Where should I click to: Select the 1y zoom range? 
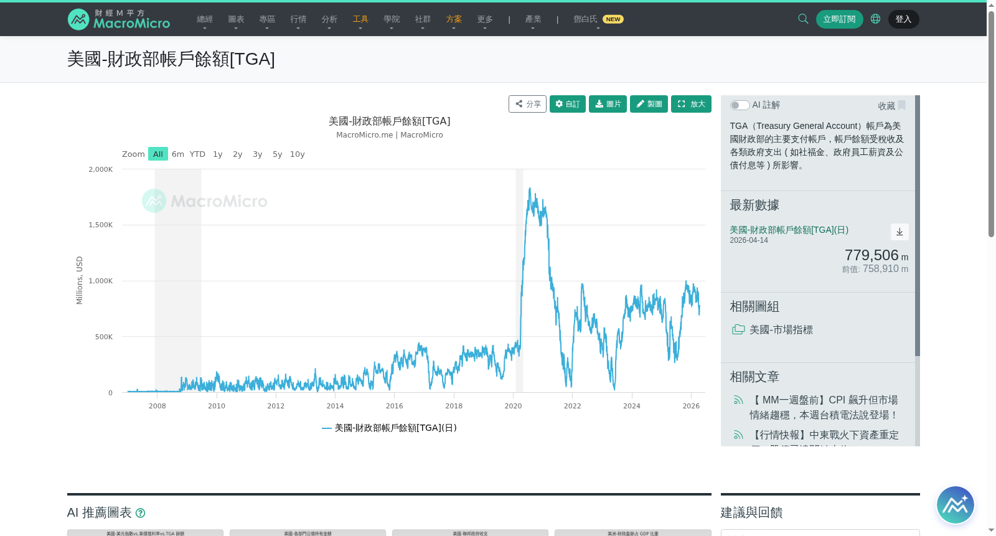(x=217, y=154)
